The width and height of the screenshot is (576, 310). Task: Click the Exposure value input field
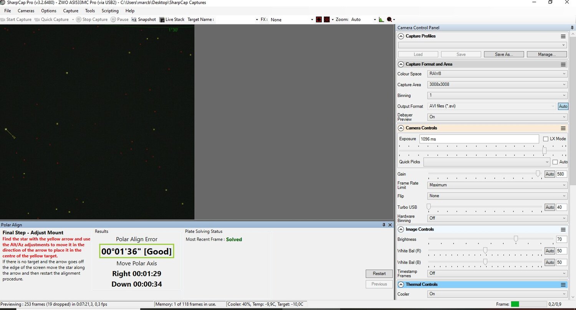pos(479,139)
